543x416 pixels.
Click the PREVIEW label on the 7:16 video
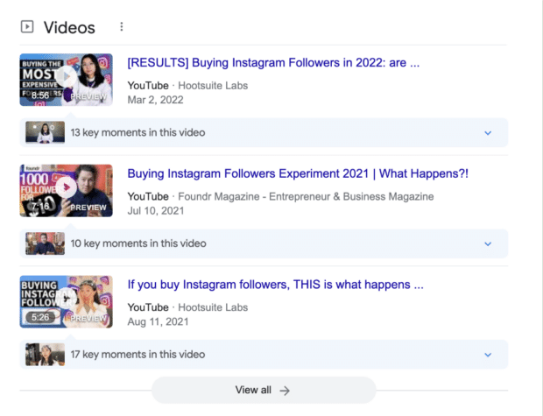click(88, 208)
